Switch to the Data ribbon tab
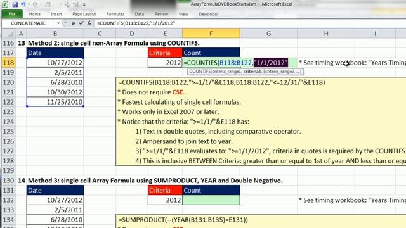This screenshot has width=406, height=228. (140, 14)
